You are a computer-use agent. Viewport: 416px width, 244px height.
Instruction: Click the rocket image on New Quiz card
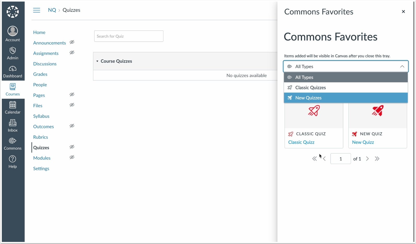(x=378, y=111)
